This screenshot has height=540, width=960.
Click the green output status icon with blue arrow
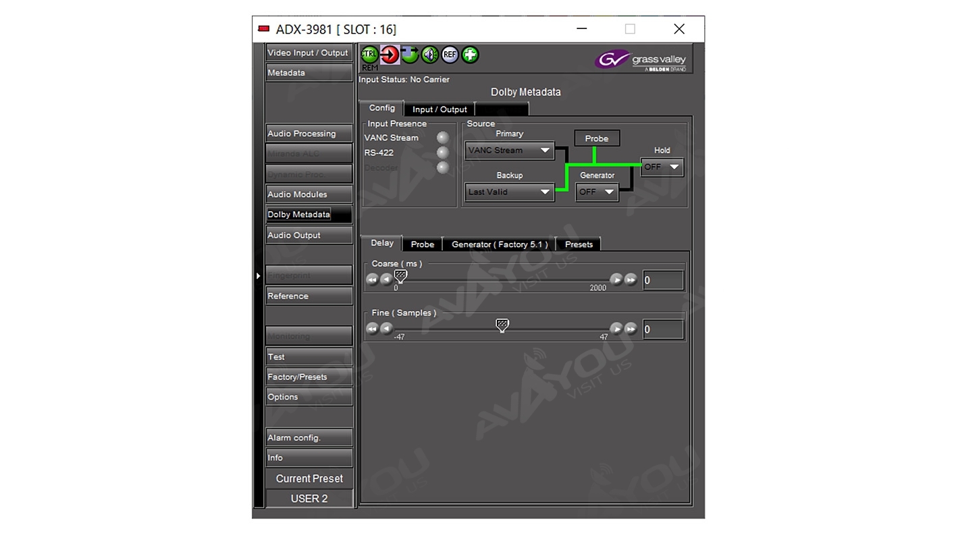[x=410, y=55]
